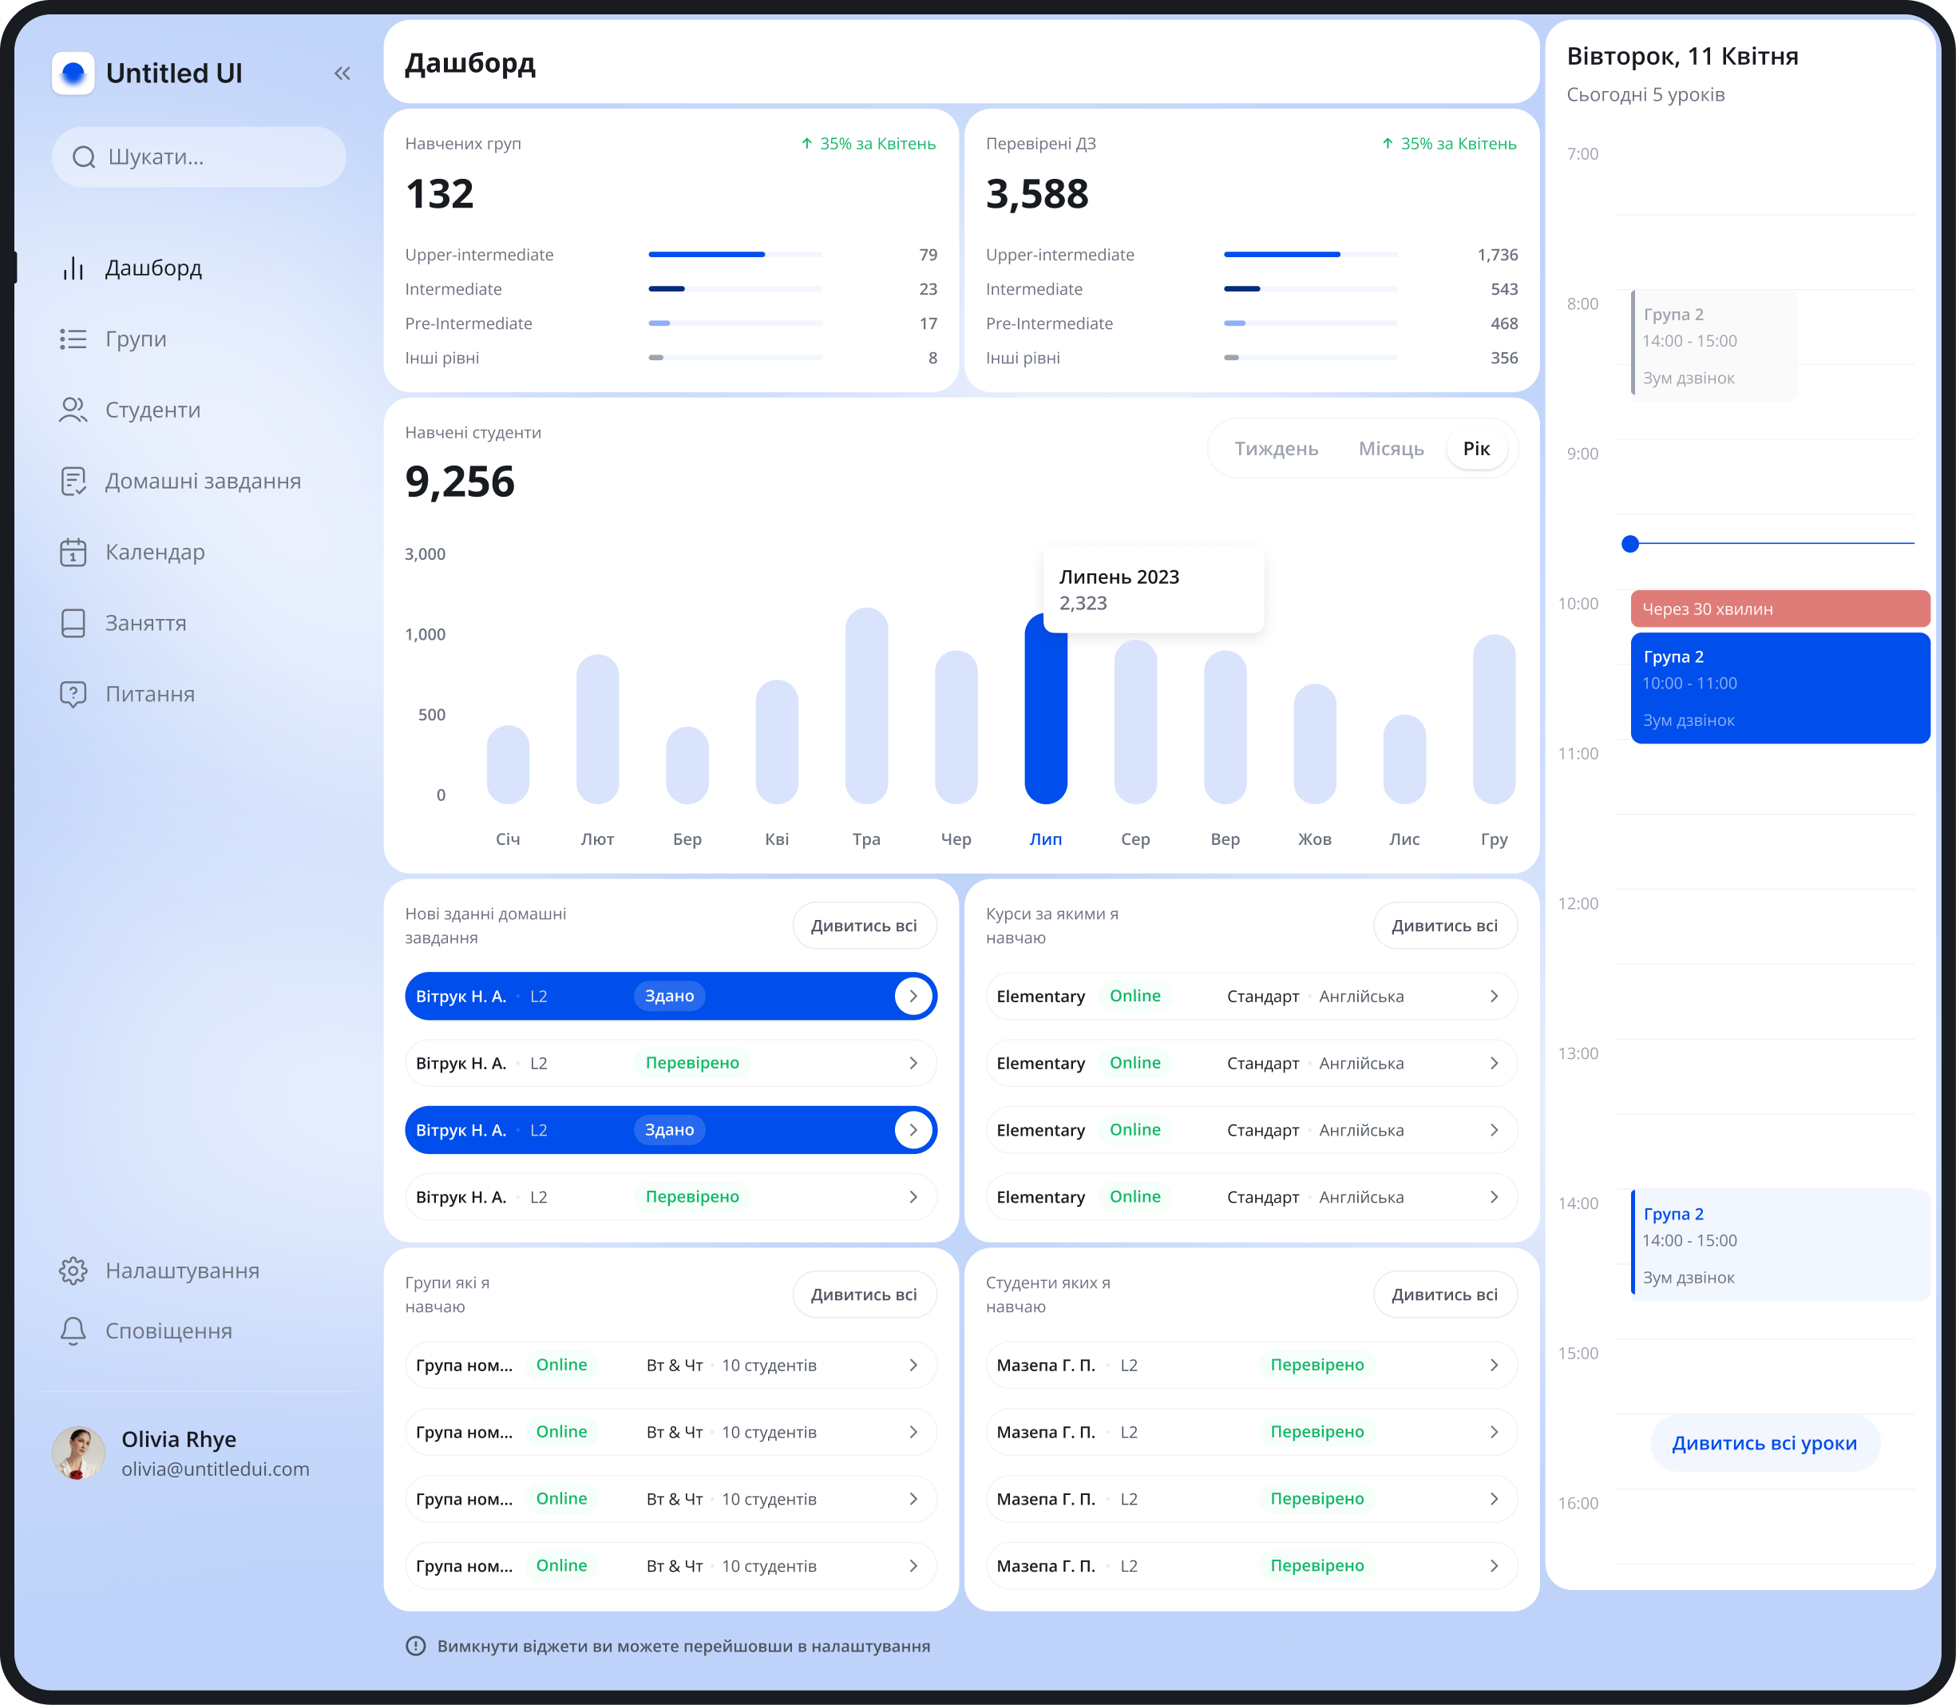This screenshot has height=1705, width=1956.
Task: Expand the first Elementary Online course row
Action: [x=1495, y=995]
